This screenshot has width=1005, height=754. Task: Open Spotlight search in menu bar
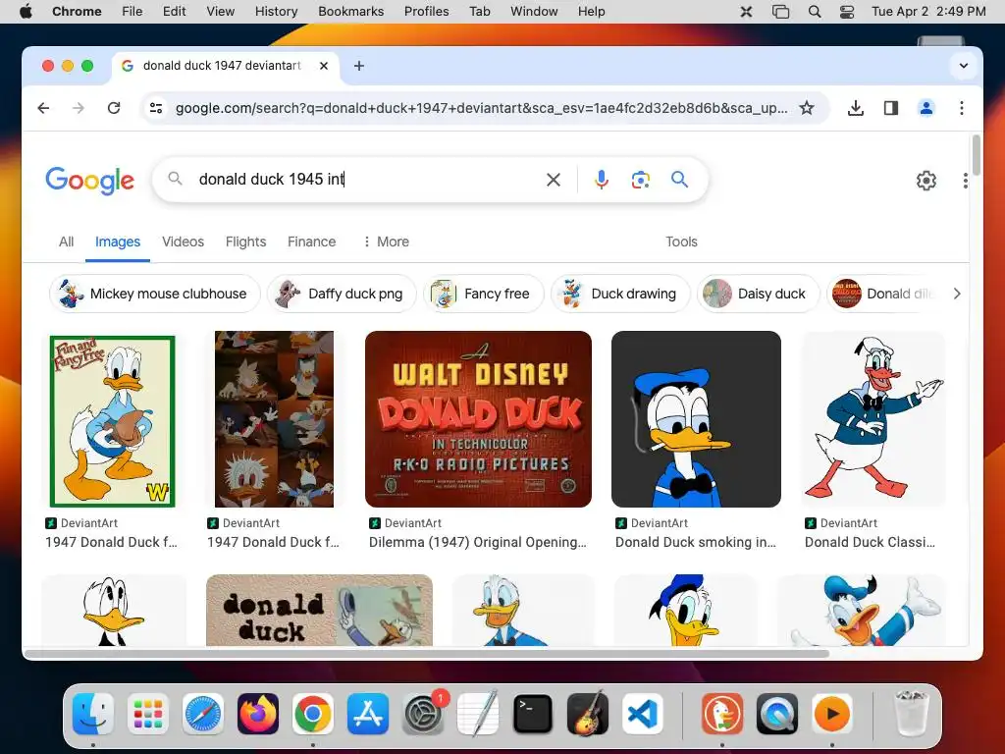pos(814,12)
